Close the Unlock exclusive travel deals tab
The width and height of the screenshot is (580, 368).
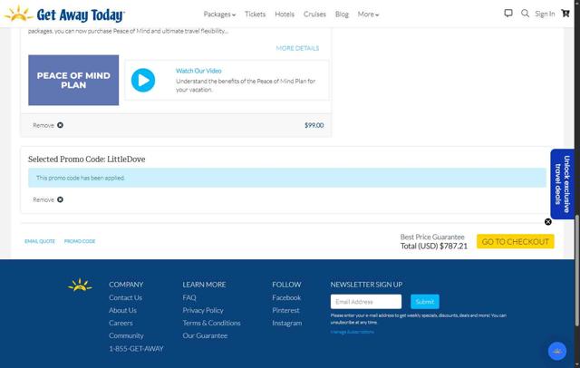pos(547,222)
